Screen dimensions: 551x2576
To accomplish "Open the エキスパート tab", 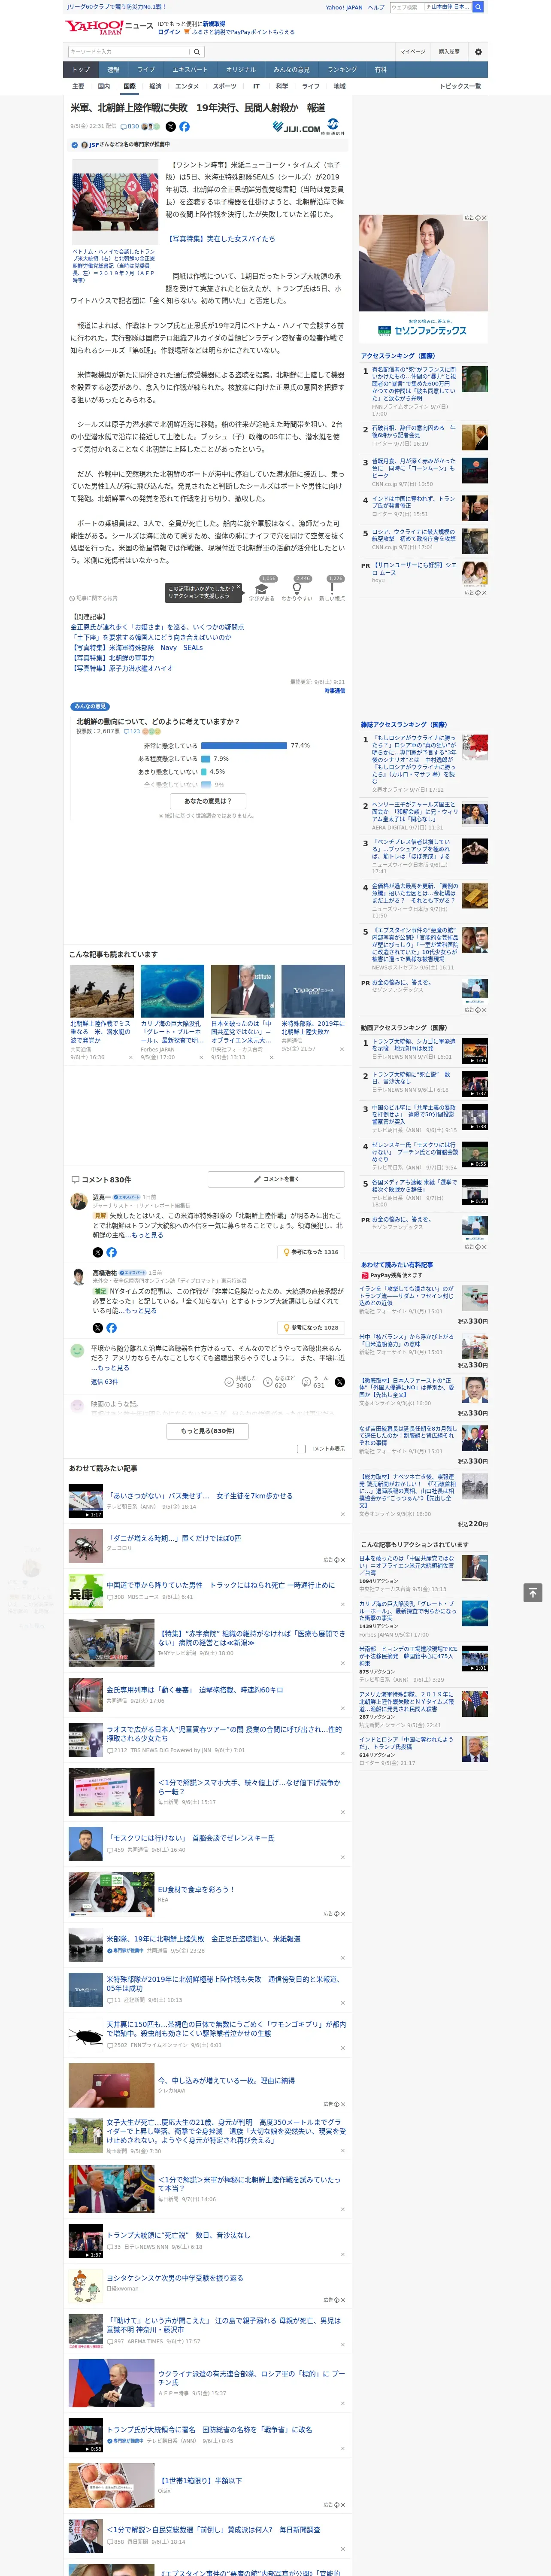I will 190,69.
